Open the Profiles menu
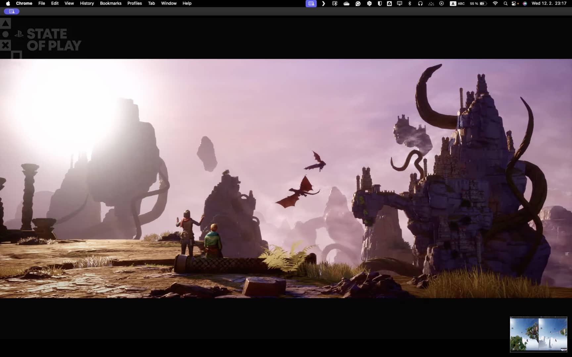This screenshot has width=572, height=357. [x=134, y=3]
